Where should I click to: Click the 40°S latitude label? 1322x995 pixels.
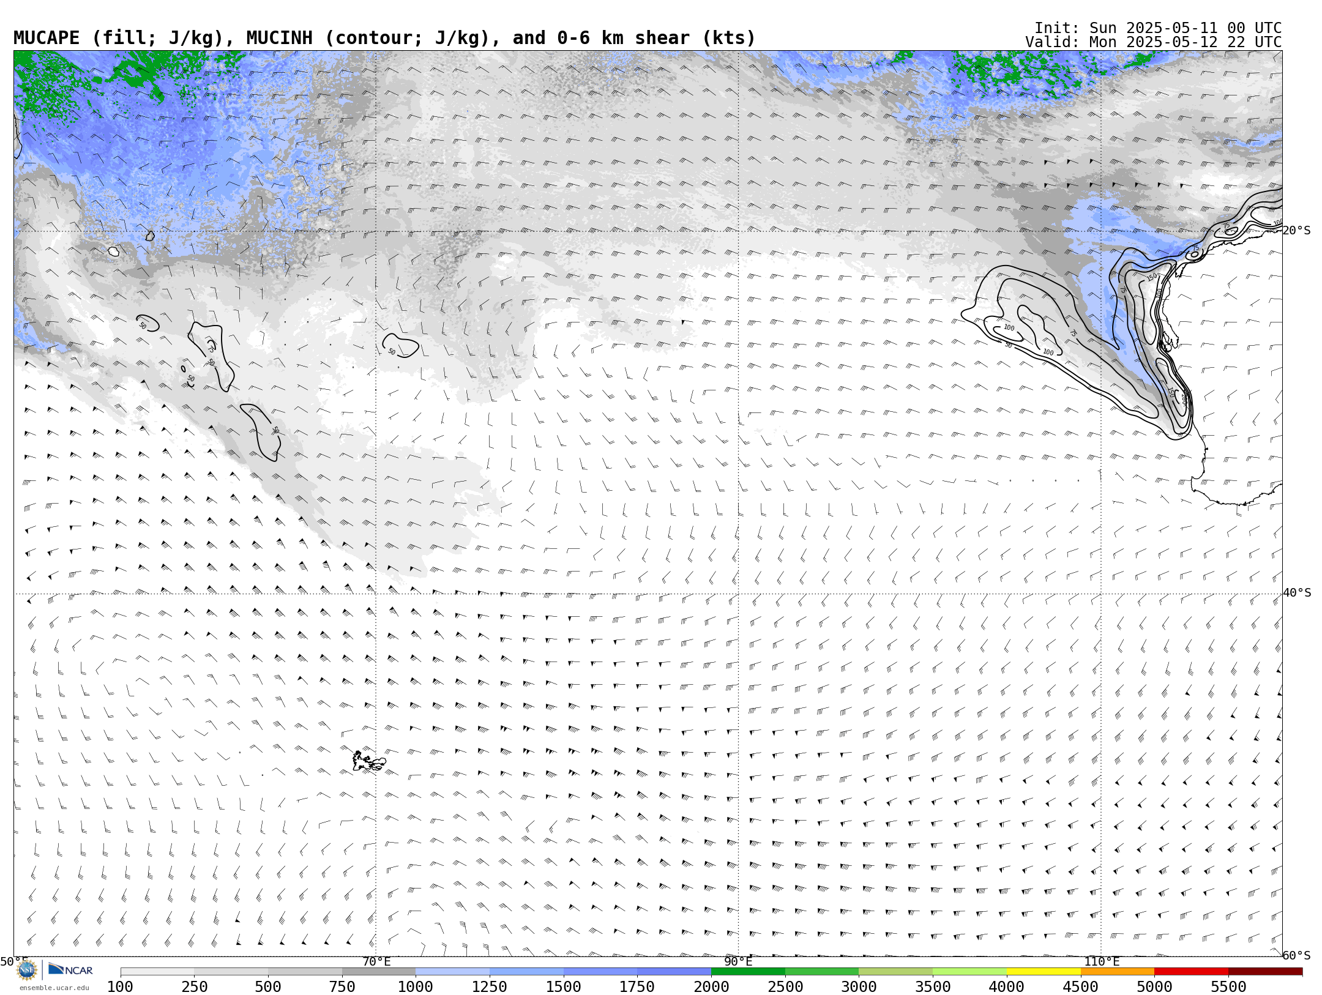pos(1297,593)
